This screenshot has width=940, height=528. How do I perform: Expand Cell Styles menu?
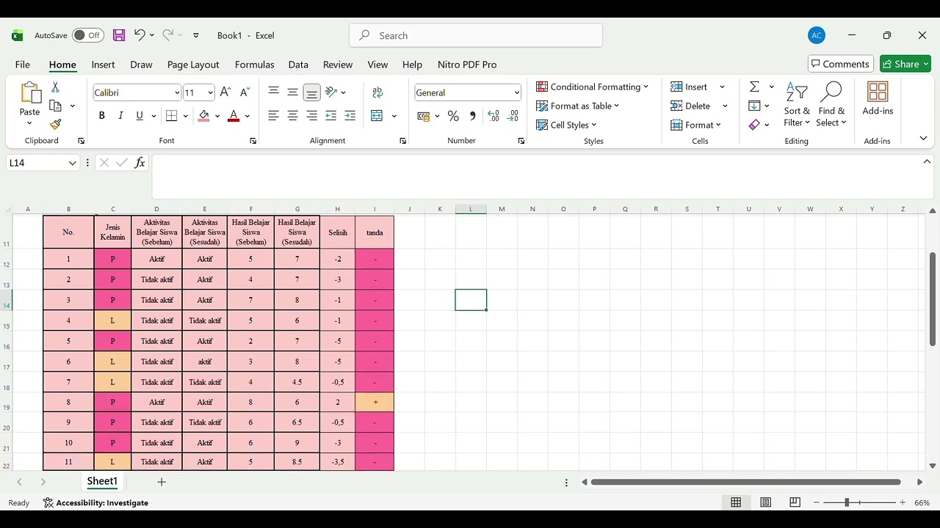[566, 125]
